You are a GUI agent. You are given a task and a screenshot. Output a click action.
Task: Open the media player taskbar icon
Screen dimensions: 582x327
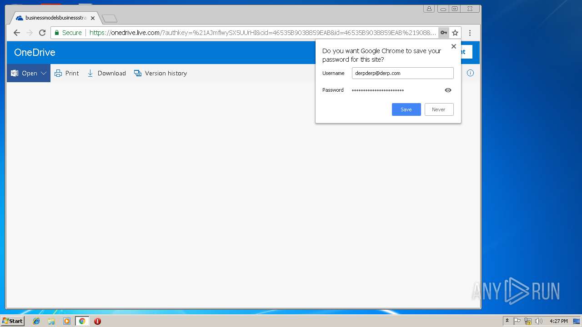pyautogui.click(x=67, y=321)
